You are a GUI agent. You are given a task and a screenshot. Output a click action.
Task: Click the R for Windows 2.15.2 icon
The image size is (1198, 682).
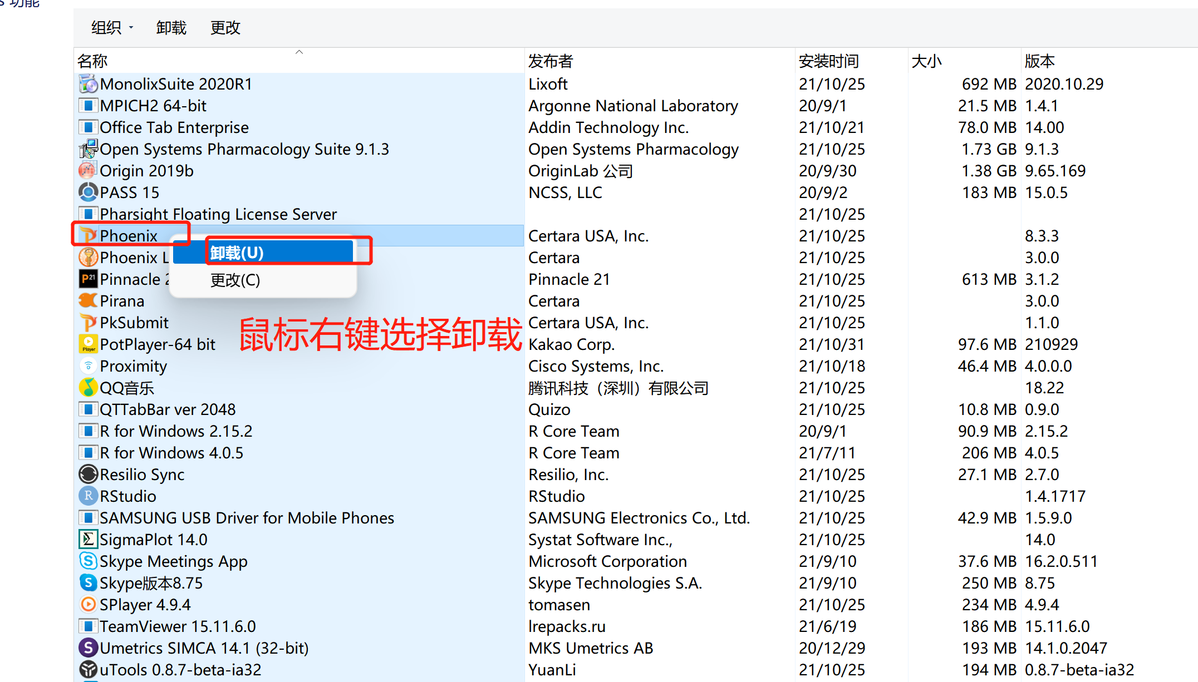[x=88, y=431]
